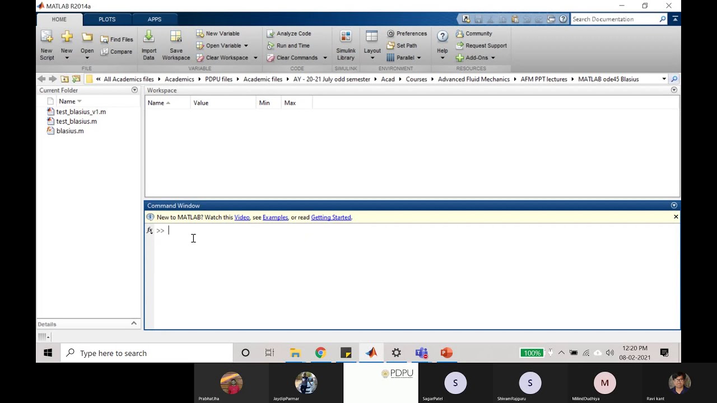Open the Getting Started link

coord(331,217)
